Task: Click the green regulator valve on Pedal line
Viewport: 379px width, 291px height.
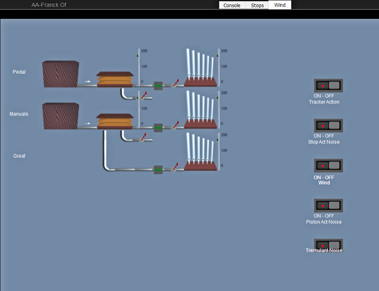Action: (158, 86)
